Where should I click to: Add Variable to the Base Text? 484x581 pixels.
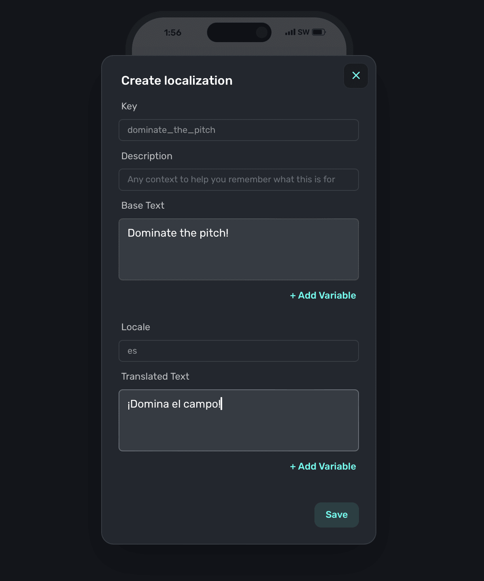[x=323, y=295]
